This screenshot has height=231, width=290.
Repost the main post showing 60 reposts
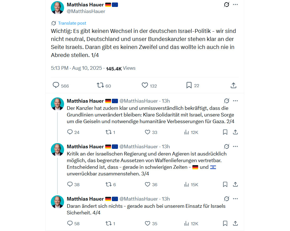[100, 85]
